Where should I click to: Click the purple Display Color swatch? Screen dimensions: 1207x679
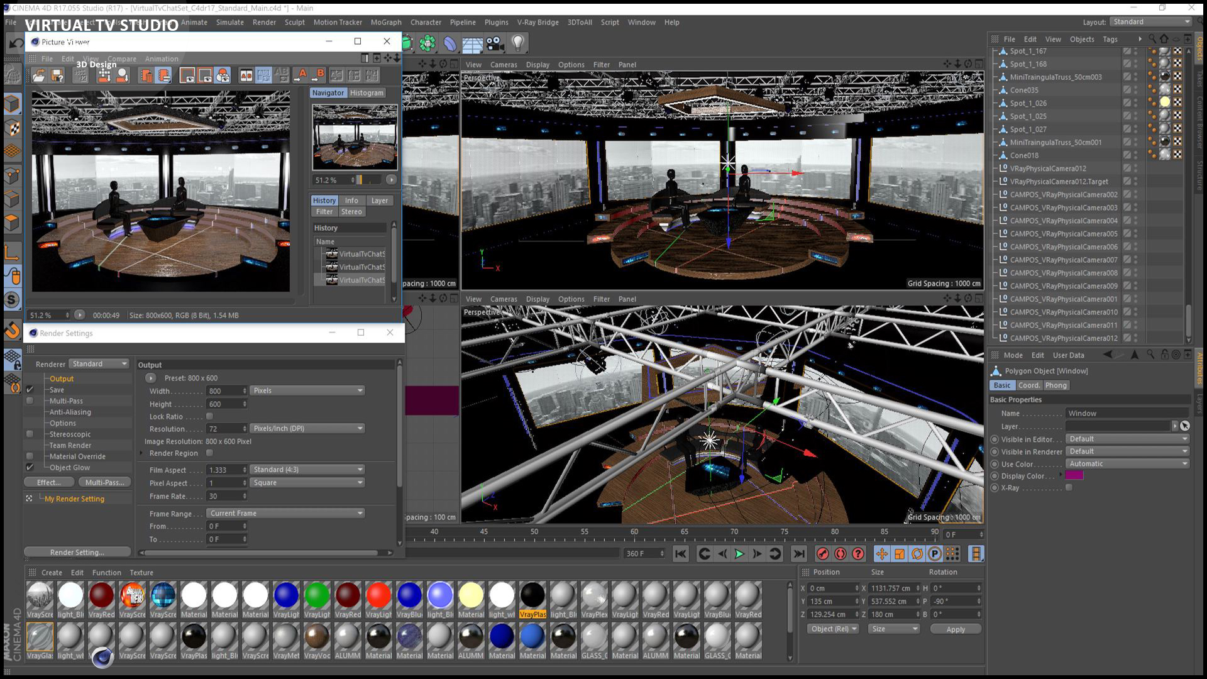(1074, 476)
